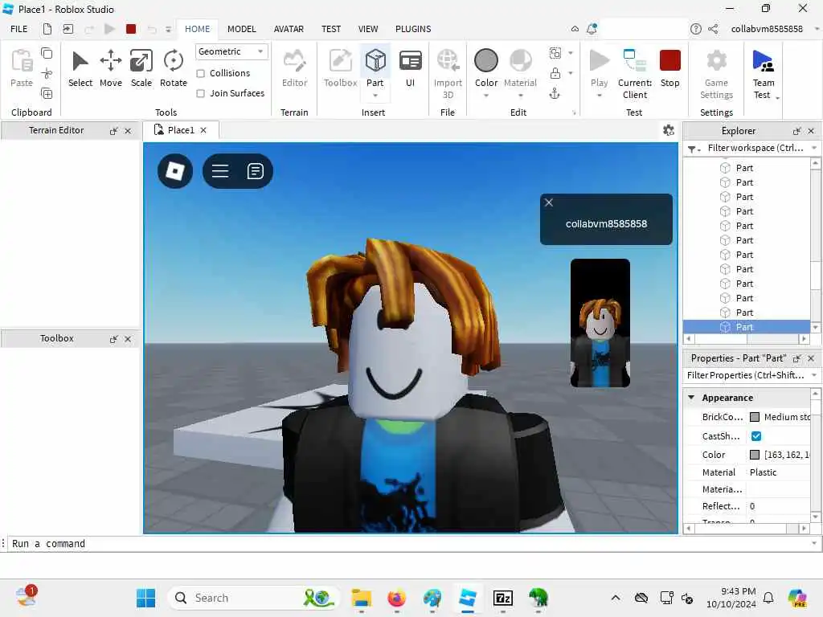This screenshot has height=617, width=823.
Task: Dismiss the collabvm8585858 popup
Action: pos(549,202)
